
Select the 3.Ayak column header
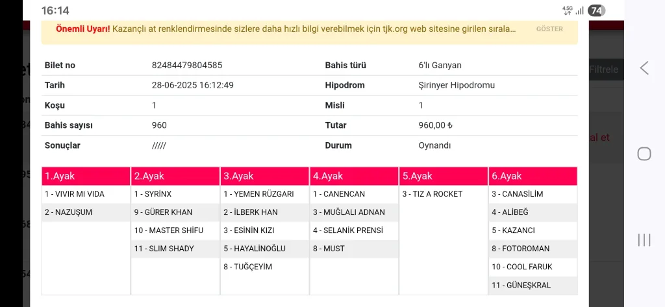tap(264, 176)
